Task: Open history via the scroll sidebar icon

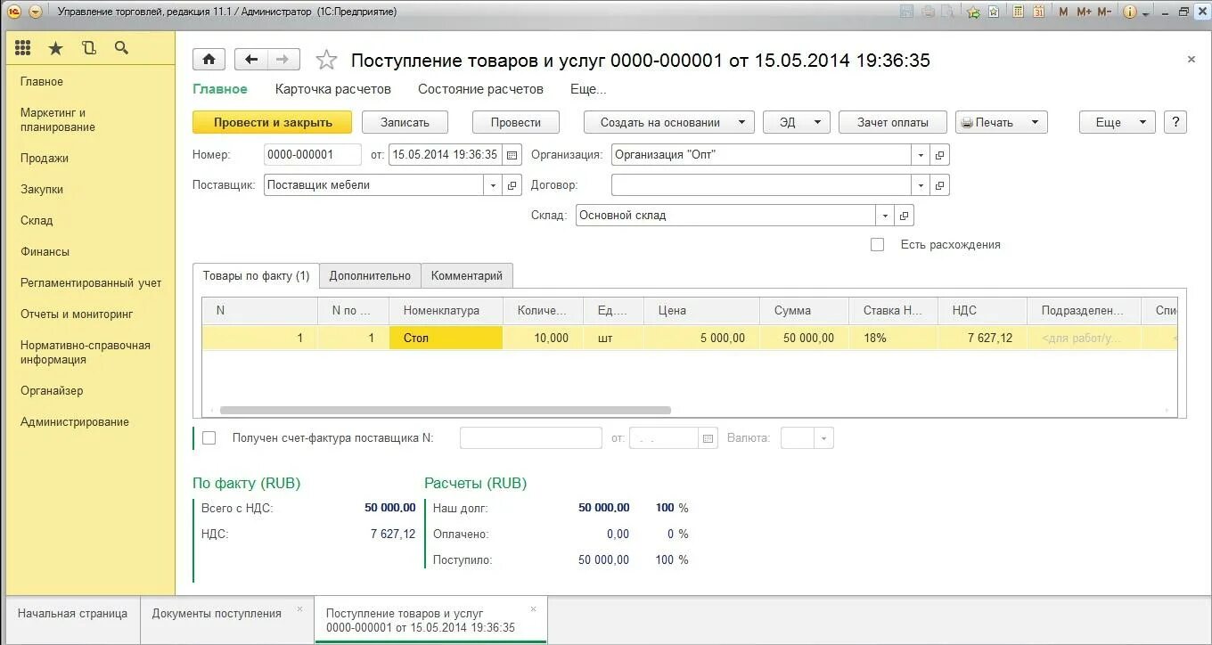Action: pos(88,47)
